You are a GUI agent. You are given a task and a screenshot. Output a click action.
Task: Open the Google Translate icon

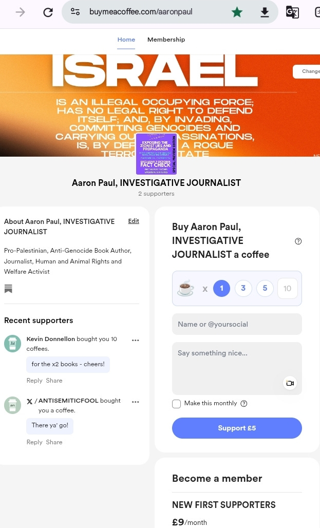[x=292, y=12]
